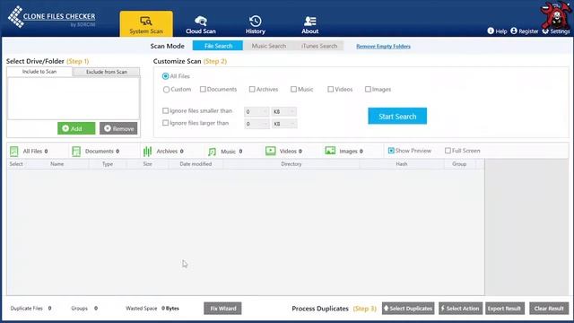Open the larger-than size value dropdown
Viewport: 574px width, 323px height.
[x=257, y=124]
